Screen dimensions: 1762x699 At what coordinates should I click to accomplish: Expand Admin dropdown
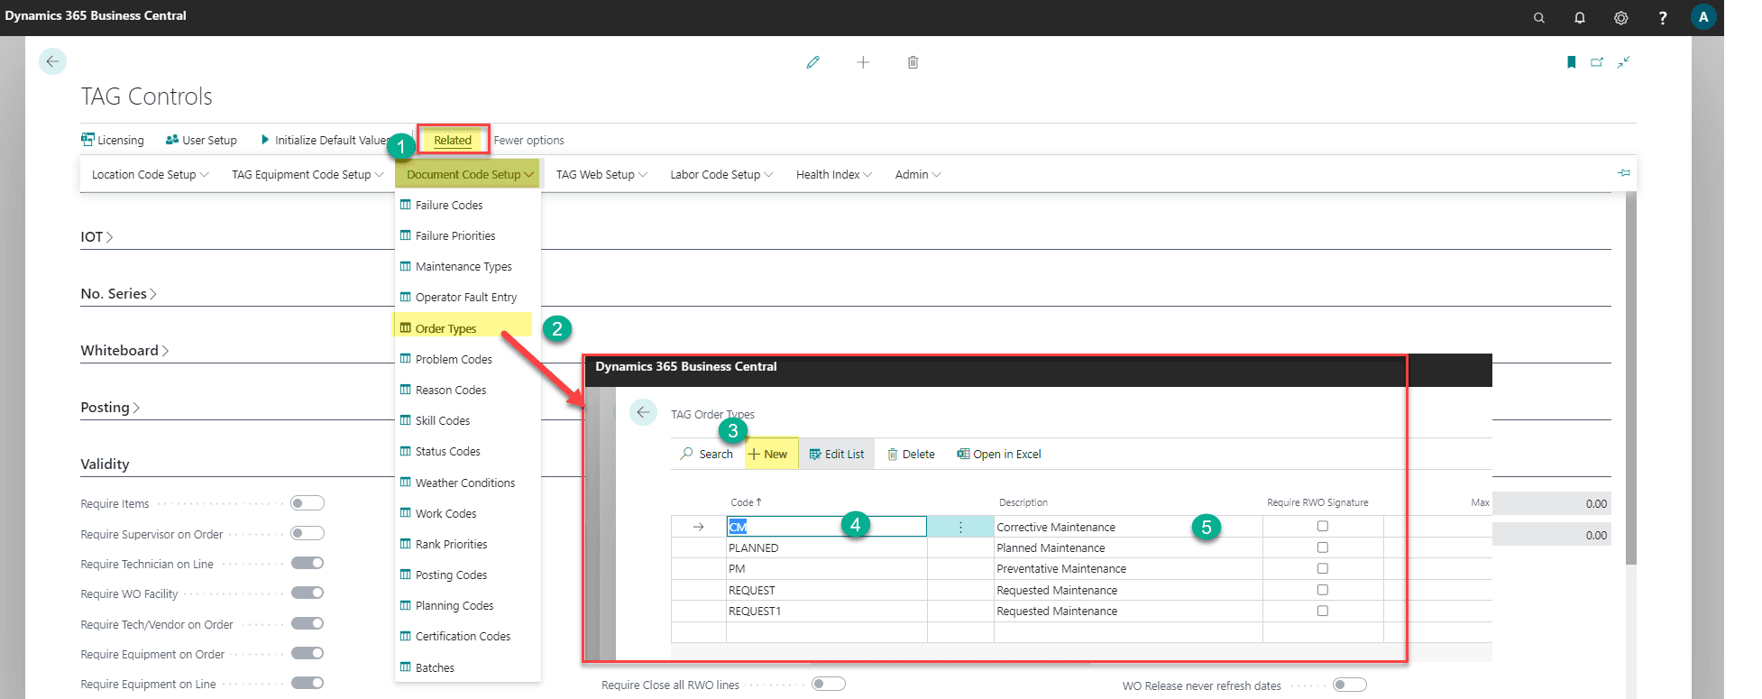[918, 174]
